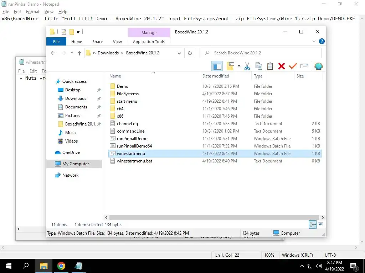Click the Classic Shell settings shell icon
This screenshot has width=365, height=273.
tap(318, 66)
